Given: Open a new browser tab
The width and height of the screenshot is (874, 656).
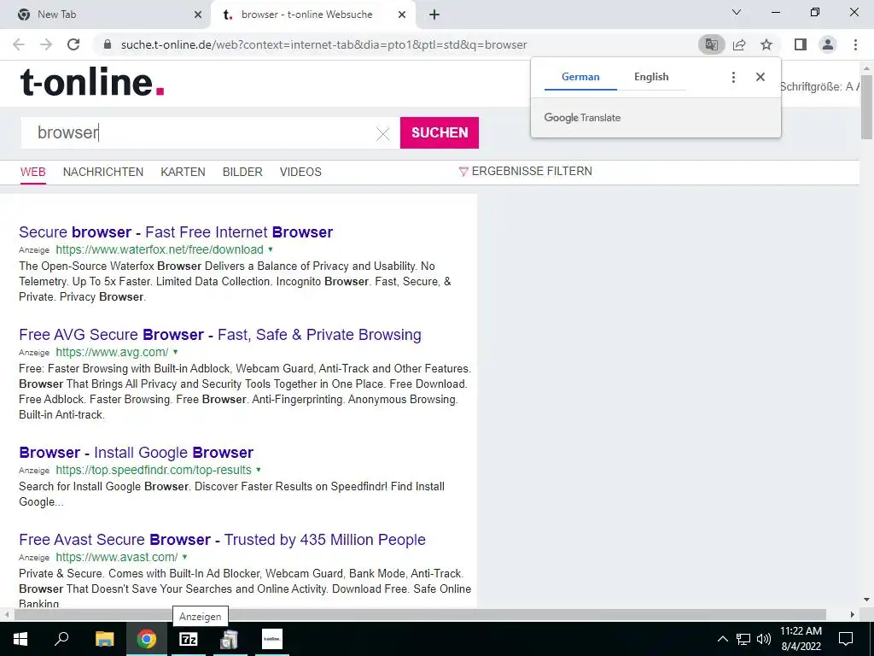Looking at the screenshot, I should (434, 15).
